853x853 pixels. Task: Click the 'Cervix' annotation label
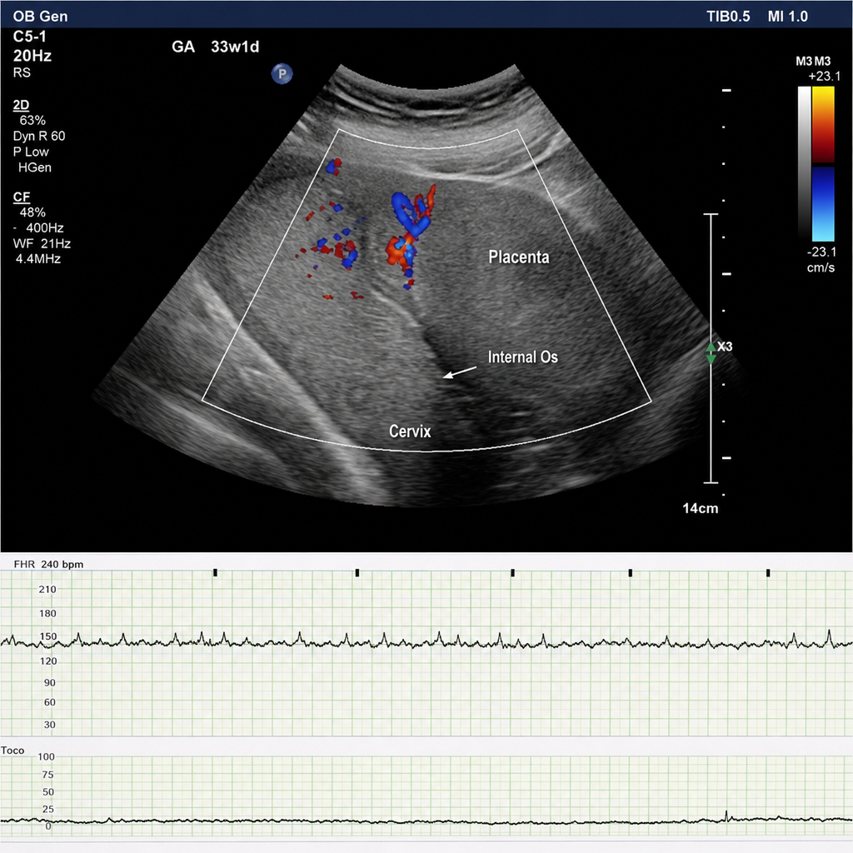point(410,431)
